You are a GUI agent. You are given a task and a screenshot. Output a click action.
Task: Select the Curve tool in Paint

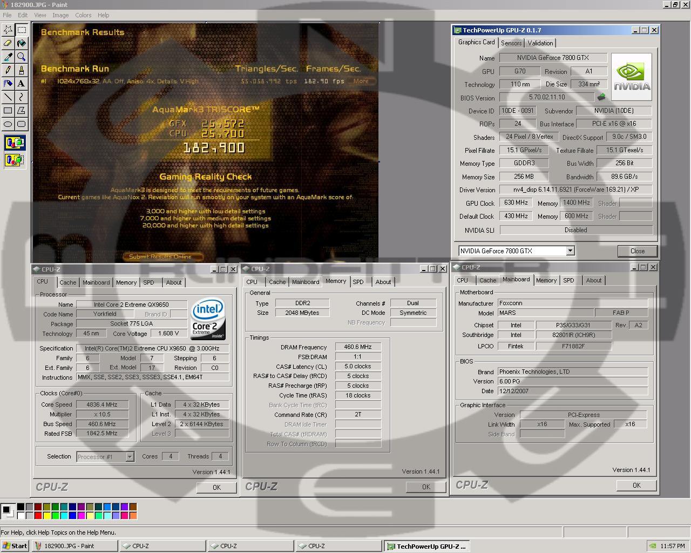click(x=22, y=97)
